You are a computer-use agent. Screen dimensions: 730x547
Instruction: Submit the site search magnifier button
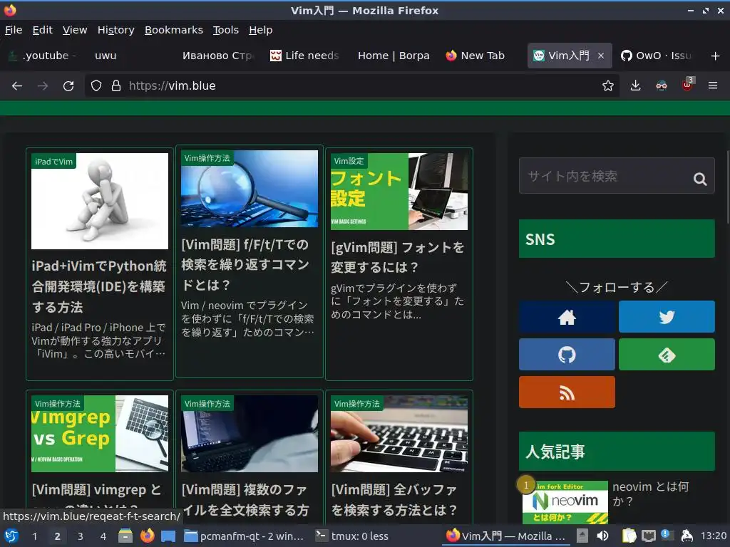(x=700, y=179)
